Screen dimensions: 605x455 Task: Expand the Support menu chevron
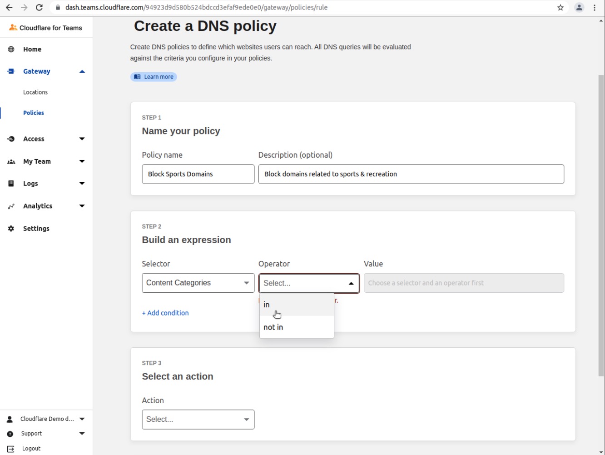pyautogui.click(x=82, y=434)
